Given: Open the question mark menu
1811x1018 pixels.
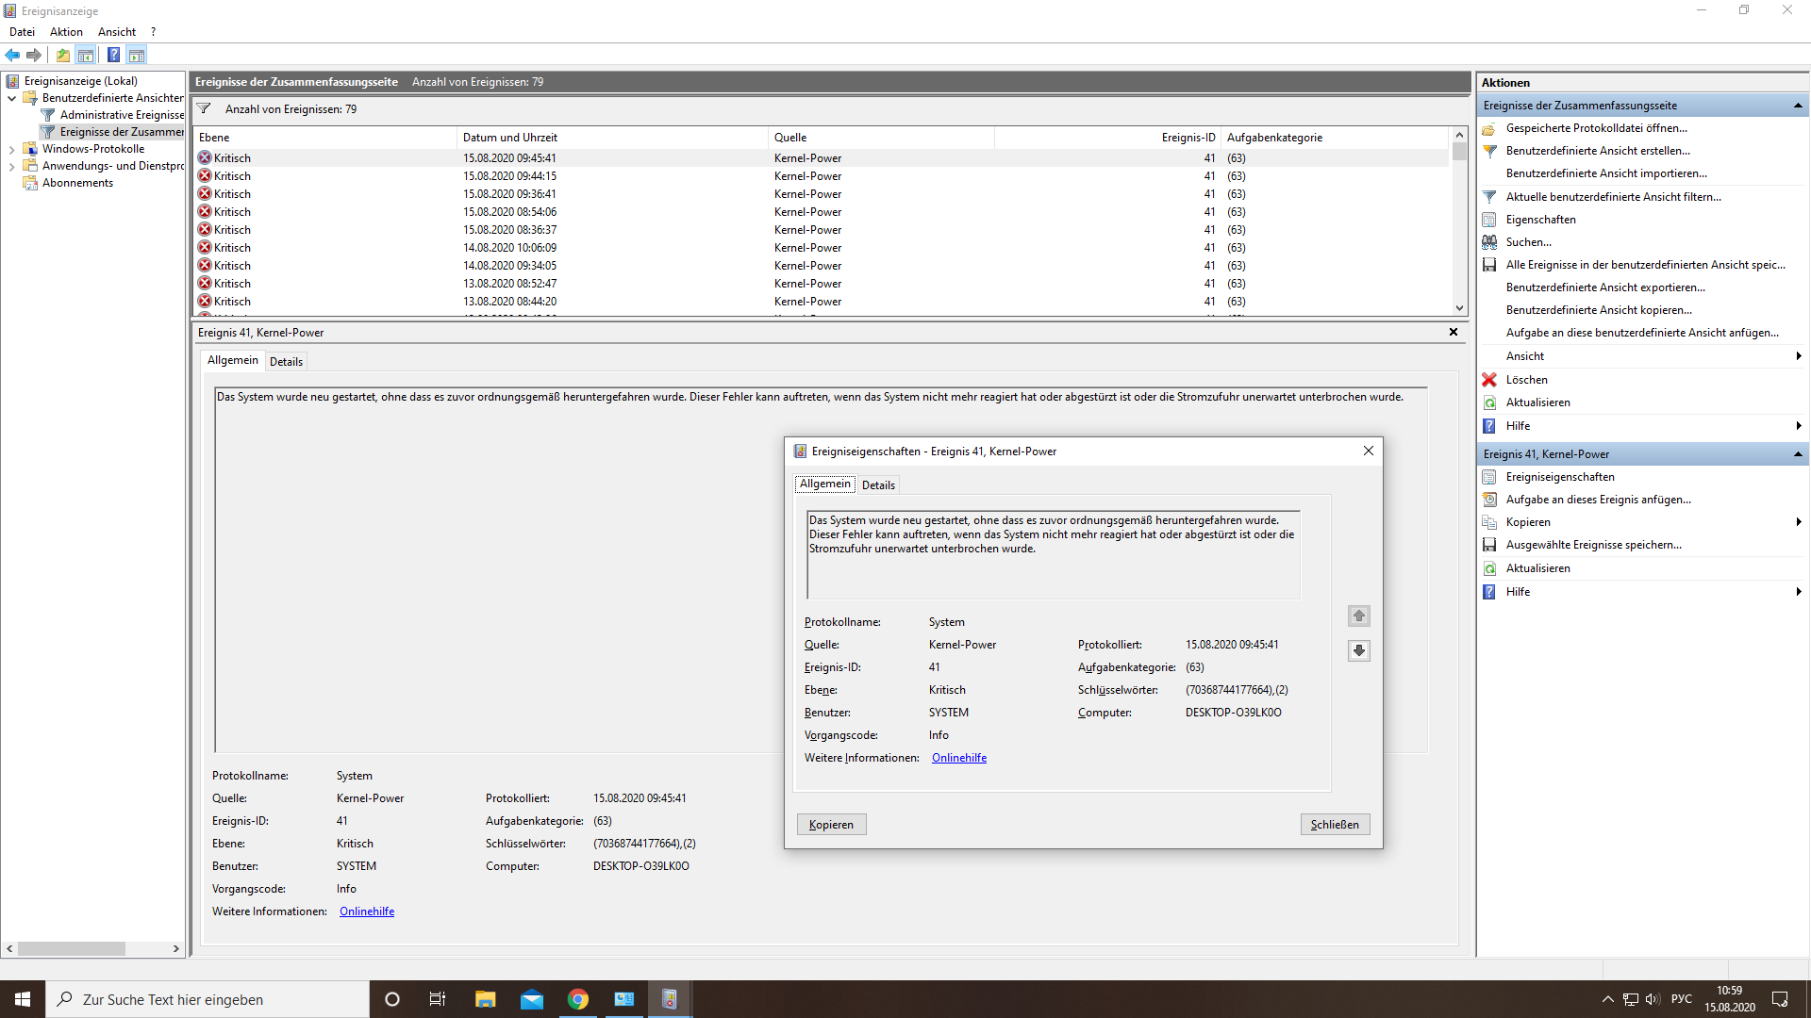Looking at the screenshot, I should (153, 32).
